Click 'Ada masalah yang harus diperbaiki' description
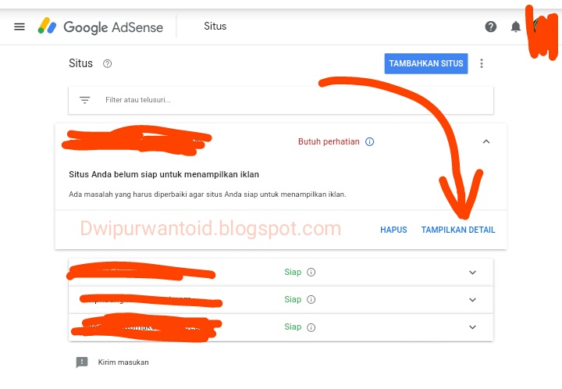 tap(208, 194)
